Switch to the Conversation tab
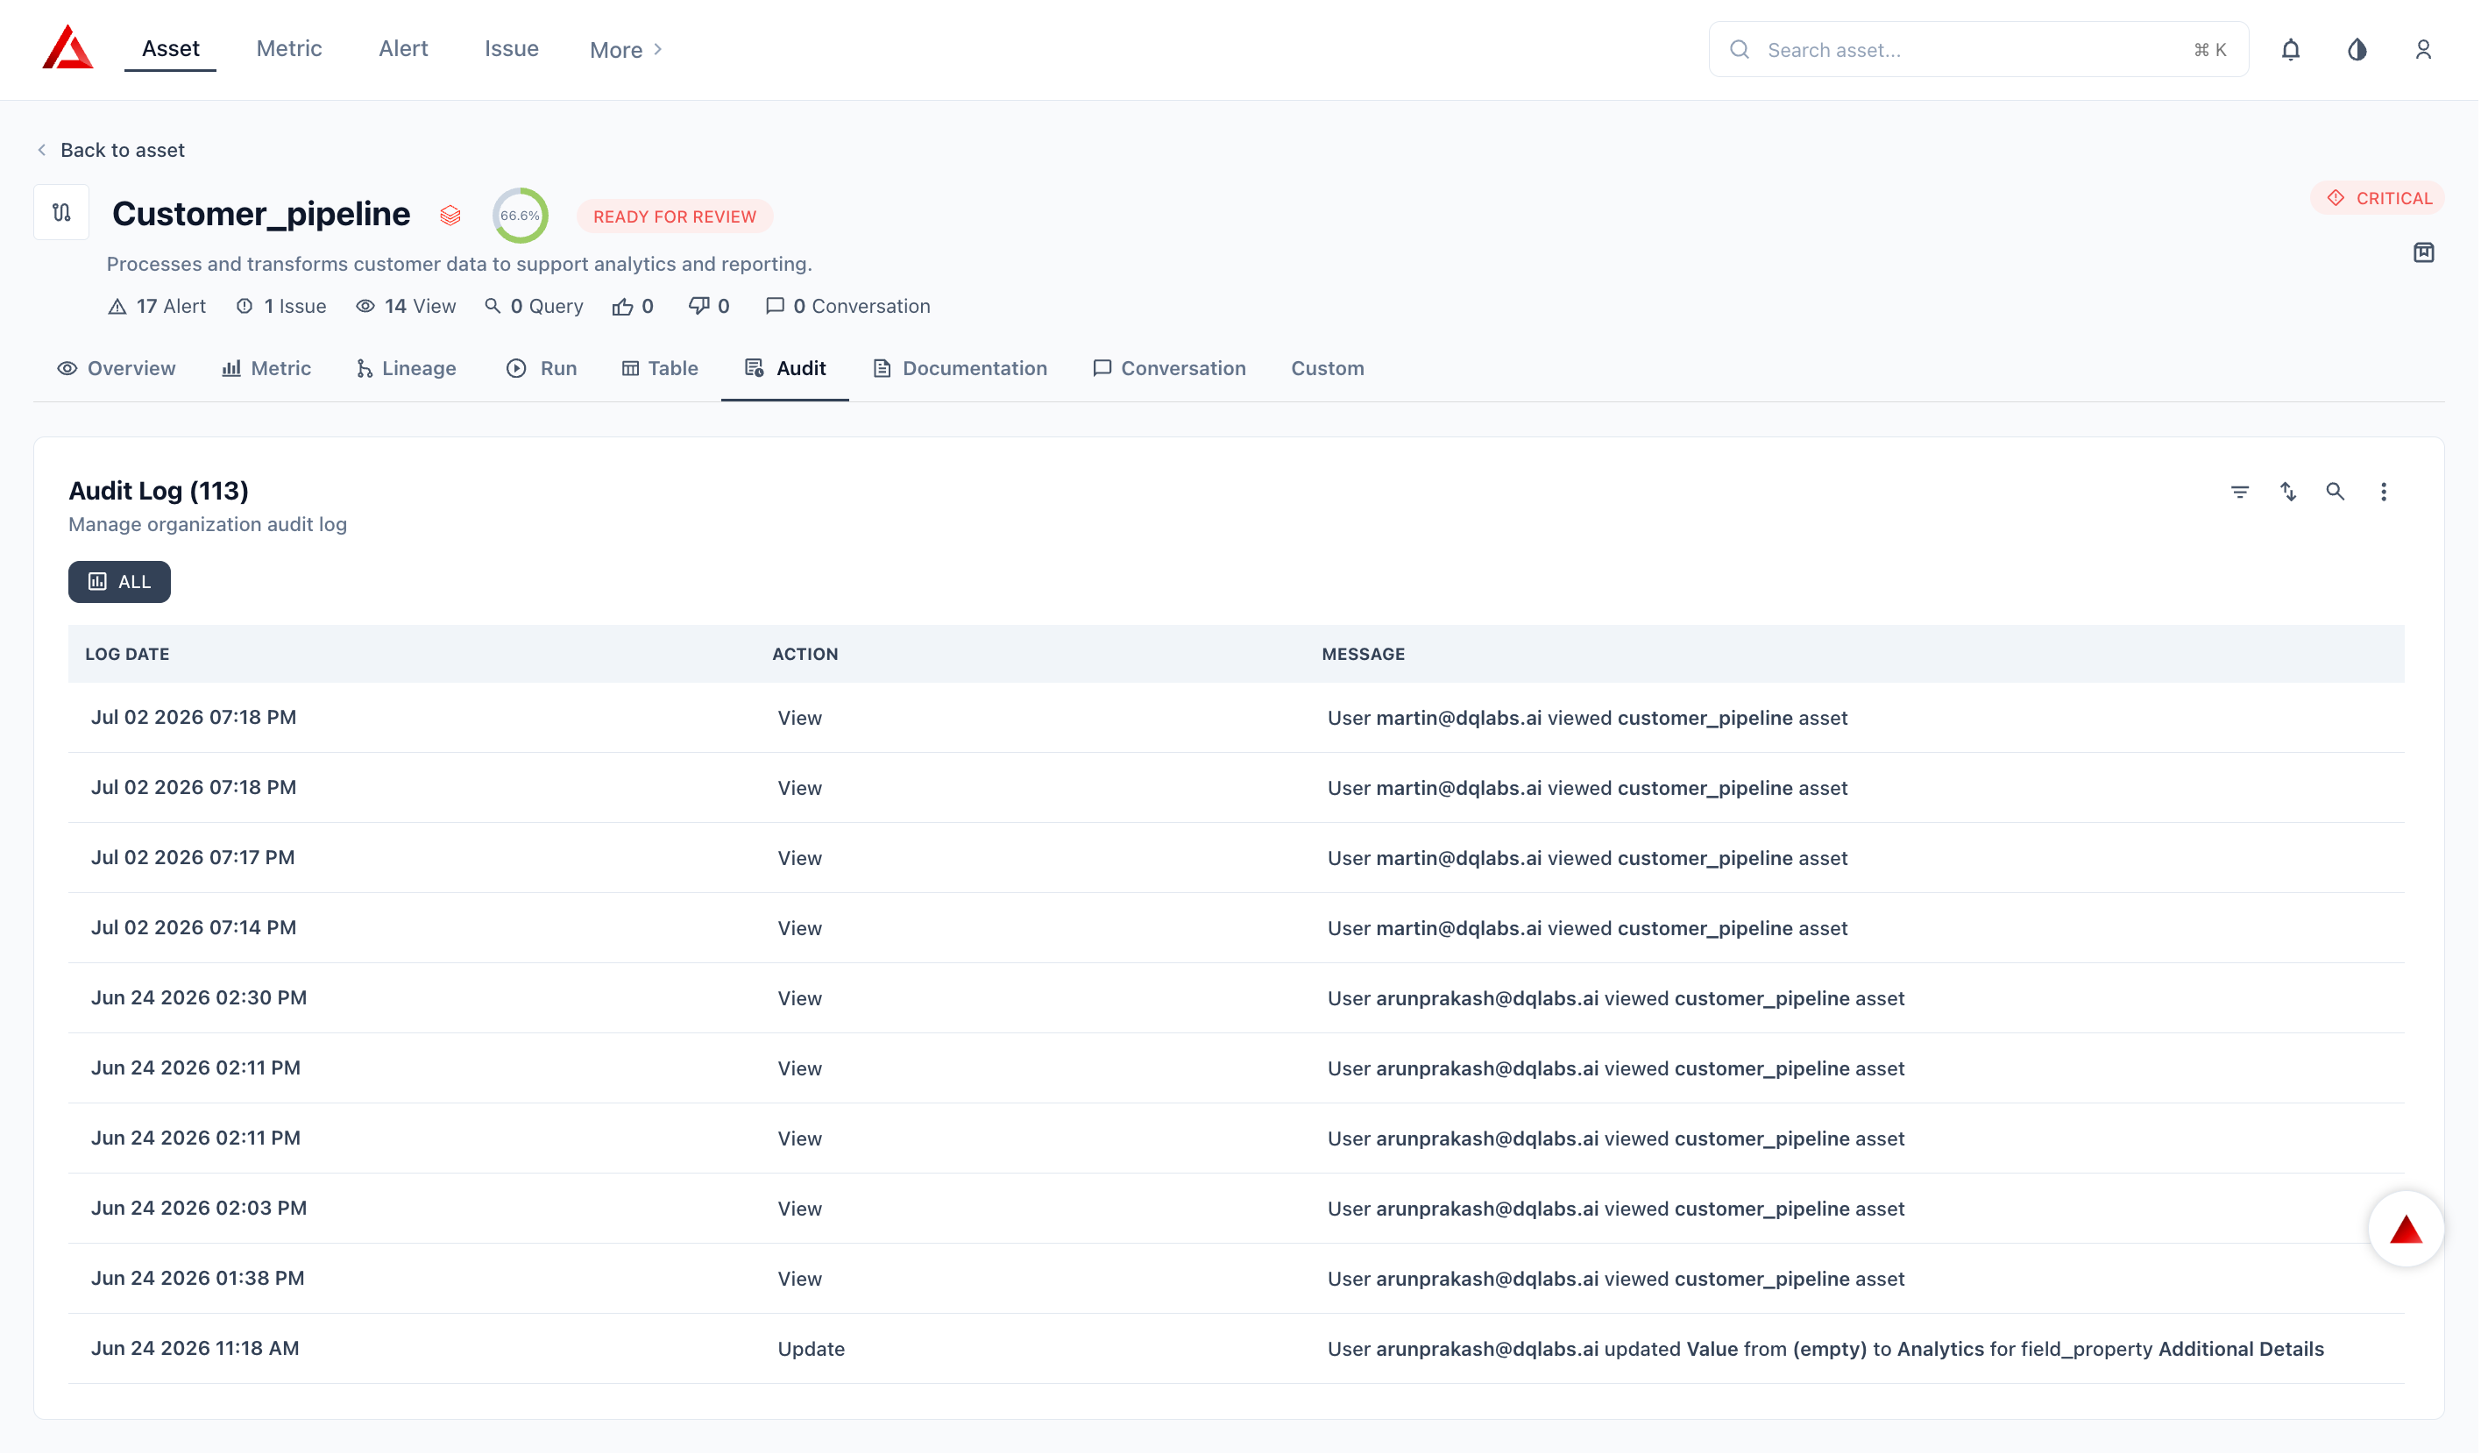The image size is (2481, 1454). click(1171, 369)
